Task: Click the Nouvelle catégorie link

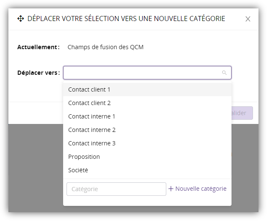Action: point(201,189)
